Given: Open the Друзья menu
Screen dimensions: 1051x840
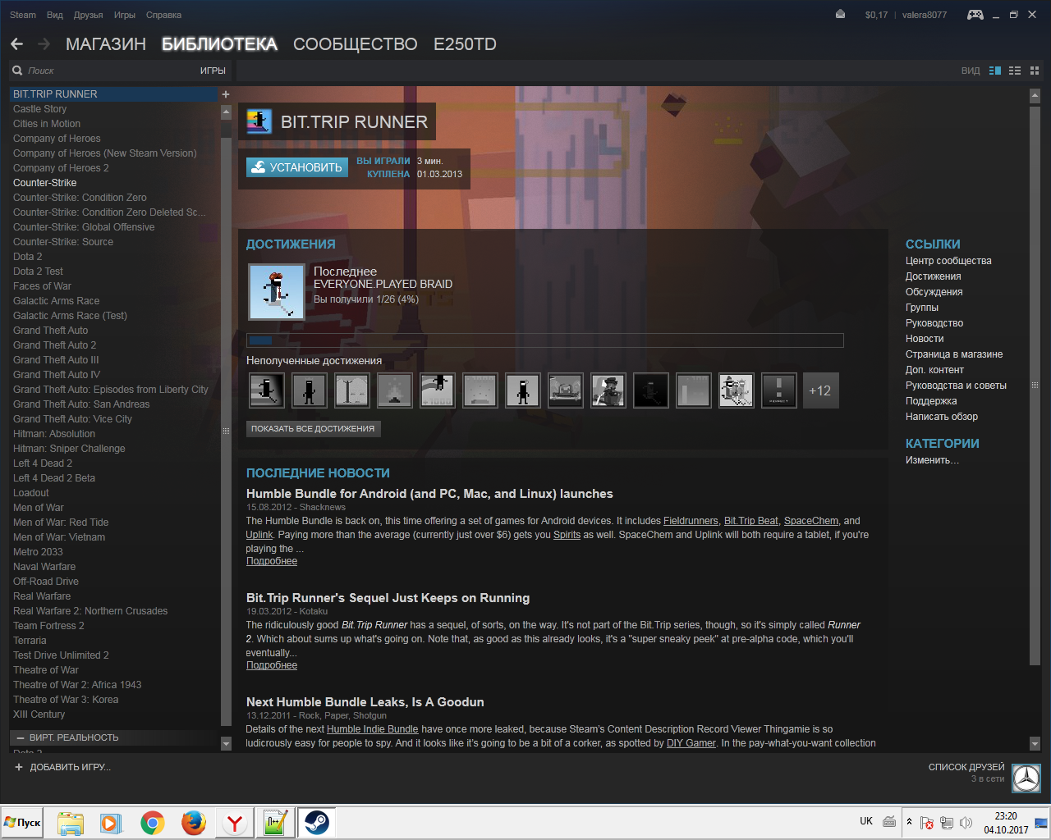Looking at the screenshot, I should pyautogui.click(x=89, y=15).
